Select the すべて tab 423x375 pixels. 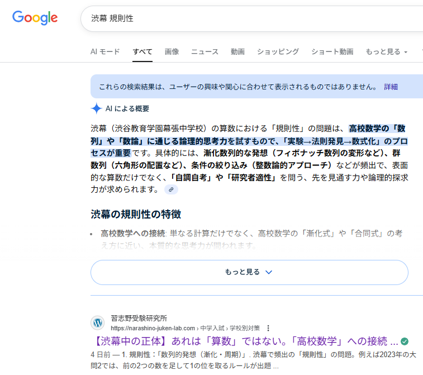[142, 52]
